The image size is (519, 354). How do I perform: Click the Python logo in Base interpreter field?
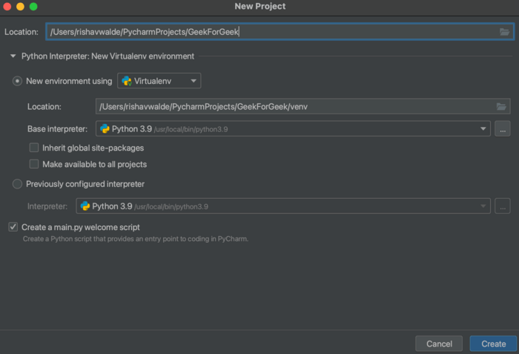click(x=105, y=128)
